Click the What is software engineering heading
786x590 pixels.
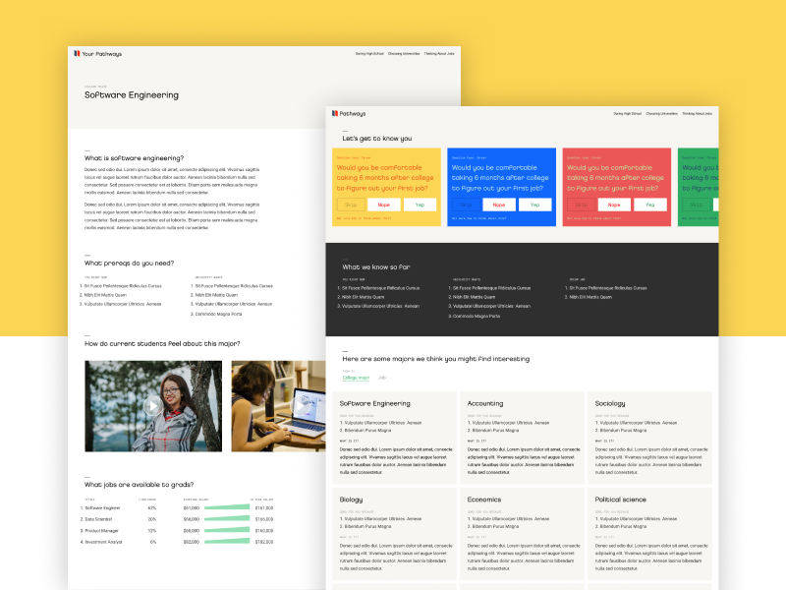(134, 158)
